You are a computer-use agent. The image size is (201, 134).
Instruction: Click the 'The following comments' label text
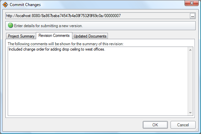coord(66,44)
